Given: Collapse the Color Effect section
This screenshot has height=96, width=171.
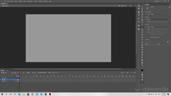Looking at the screenshot, I should coord(145,12).
